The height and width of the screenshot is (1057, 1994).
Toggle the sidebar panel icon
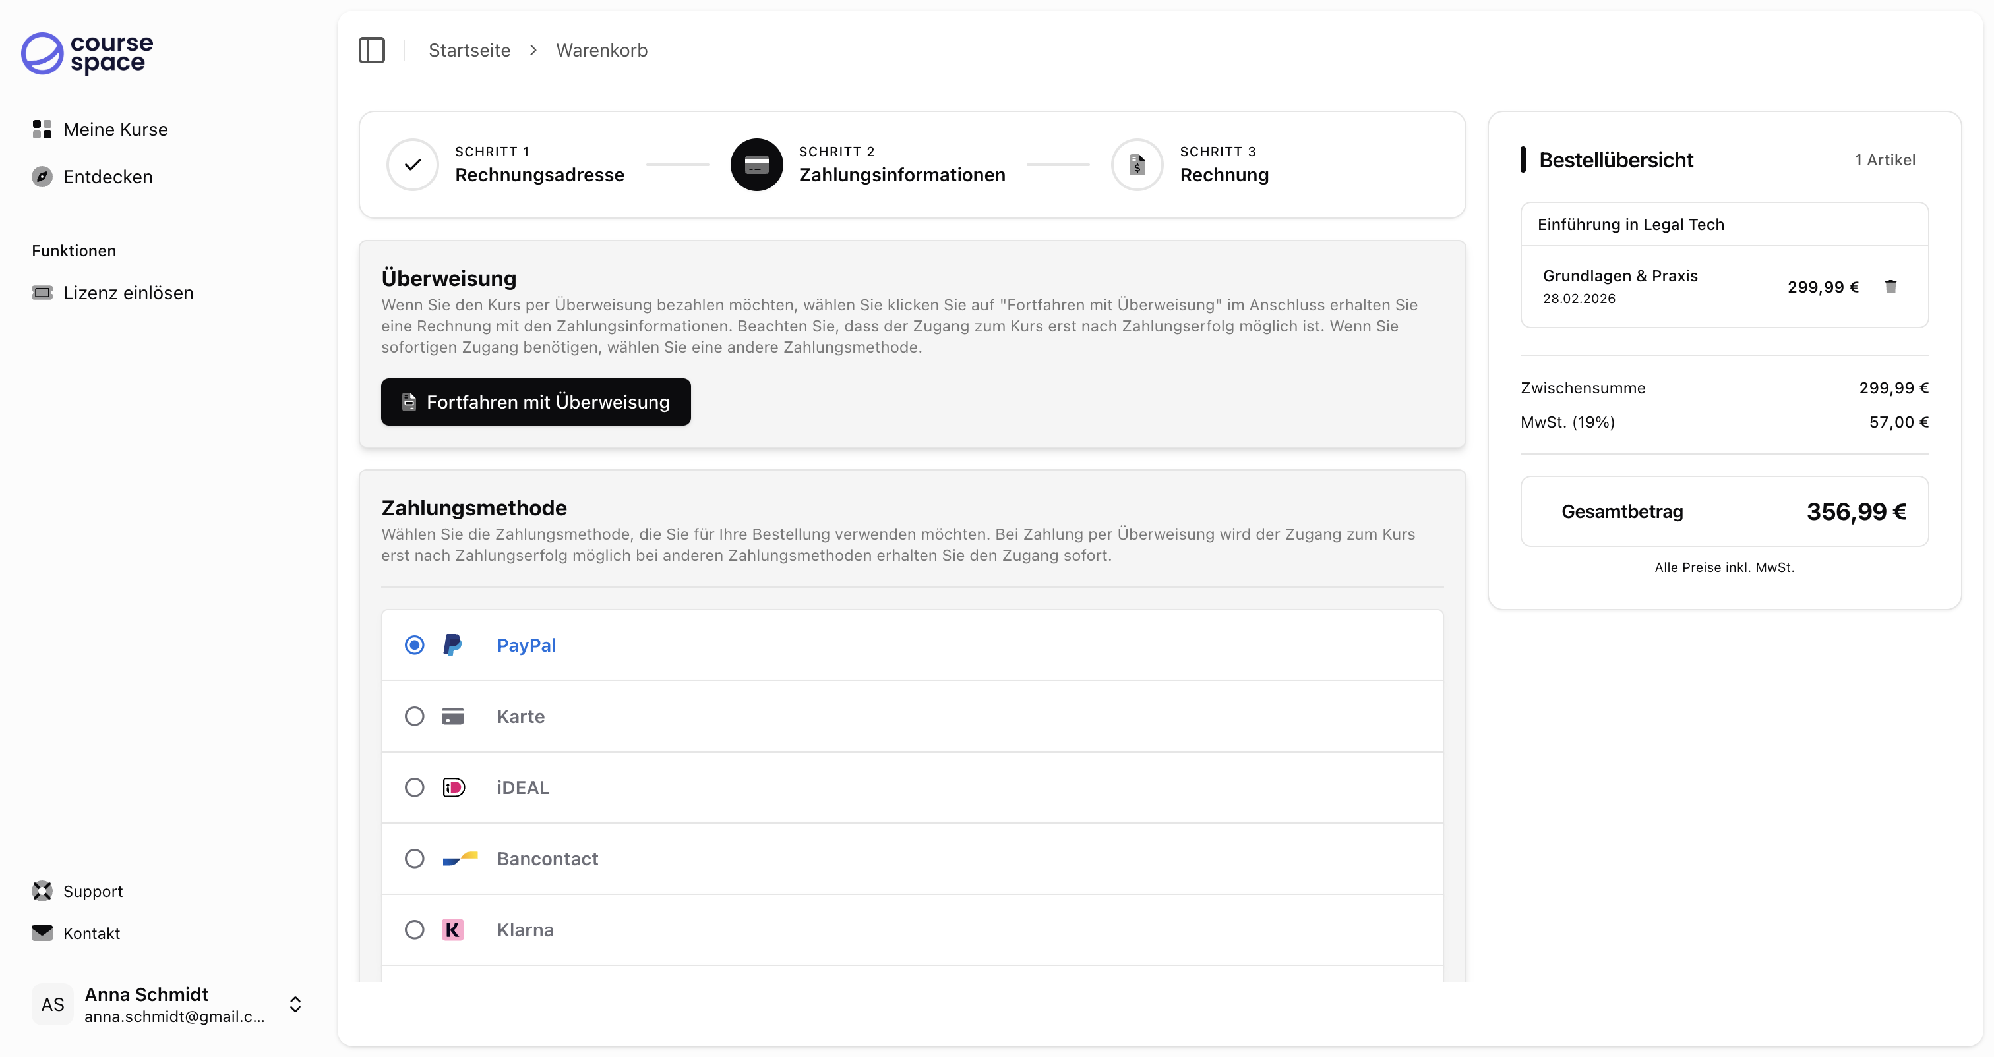pos(371,50)
